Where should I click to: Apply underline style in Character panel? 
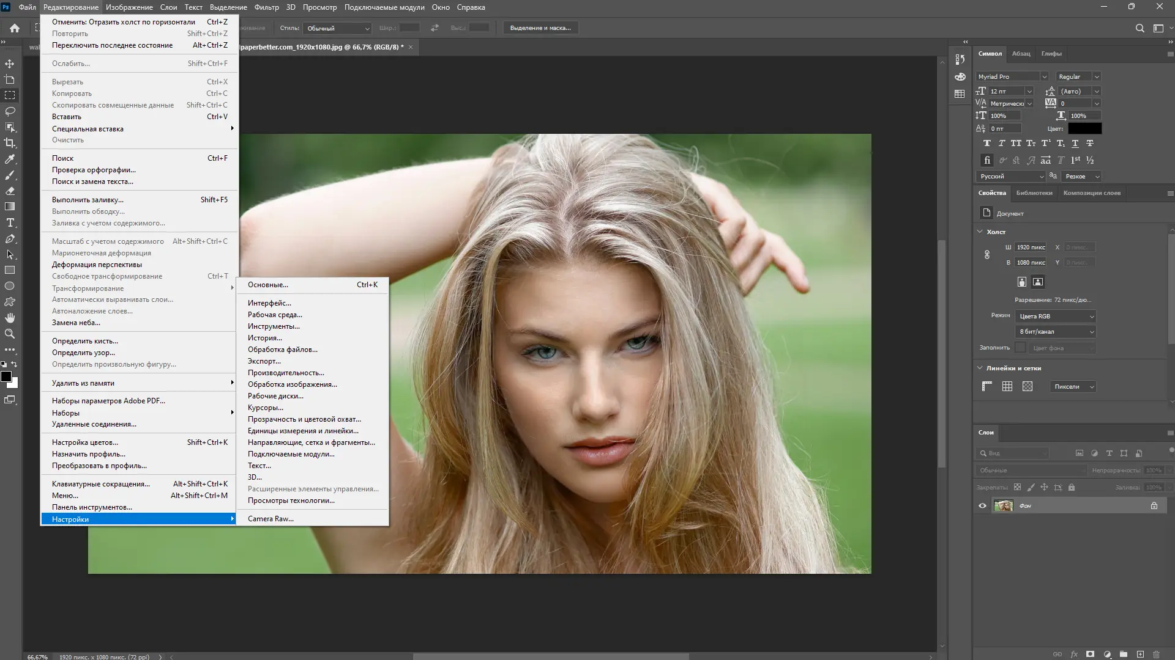click(x=1075, y=143)
